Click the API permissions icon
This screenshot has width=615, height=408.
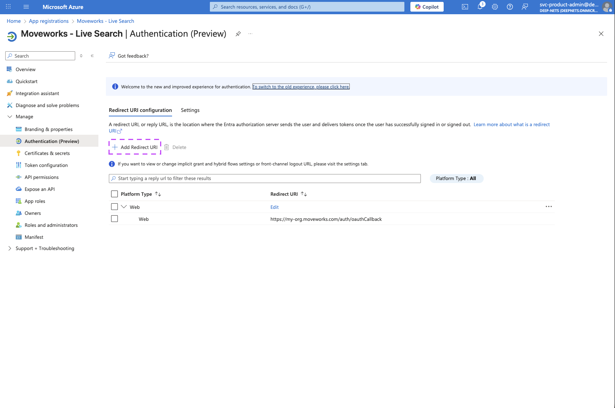[x=18, y=177]
